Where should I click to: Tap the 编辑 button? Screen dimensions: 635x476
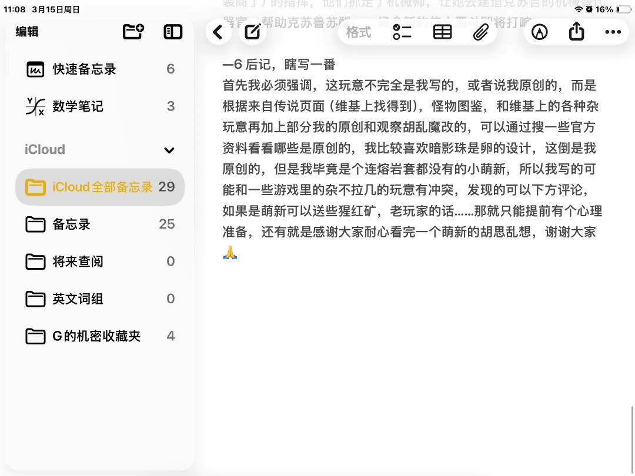27,32
